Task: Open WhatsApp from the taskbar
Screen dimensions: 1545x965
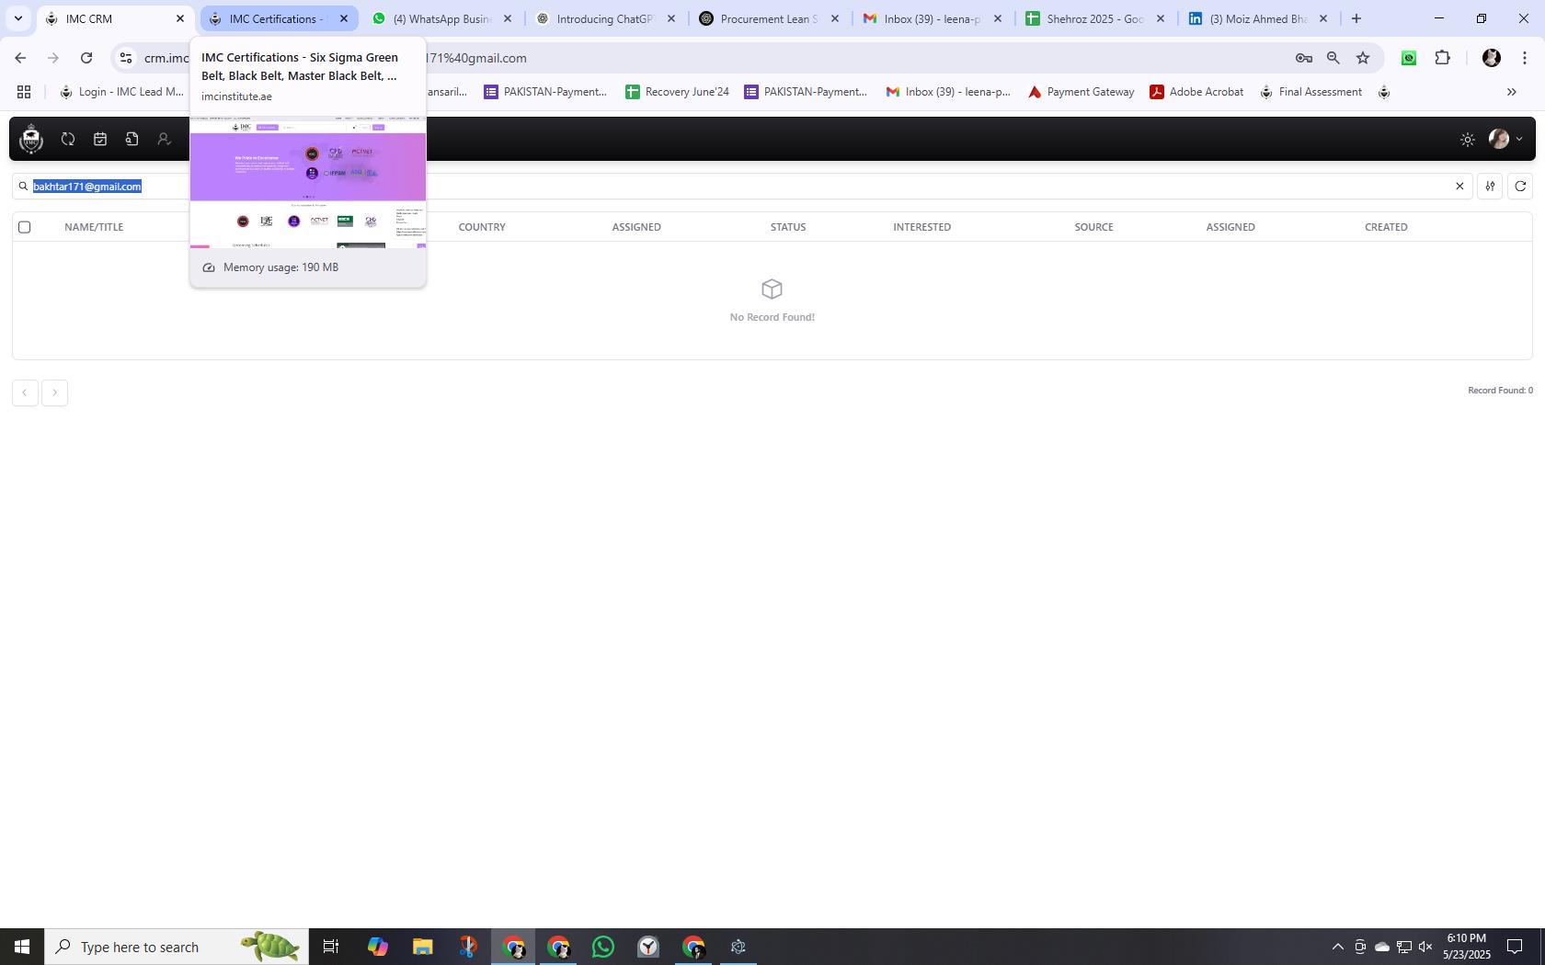Action: click(603, 947)
